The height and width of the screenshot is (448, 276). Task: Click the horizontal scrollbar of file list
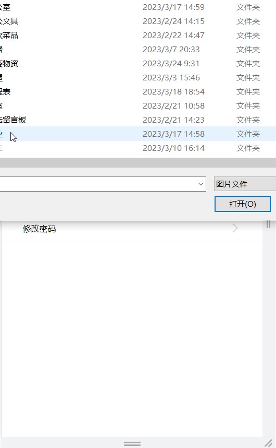[x=138, y=162]
